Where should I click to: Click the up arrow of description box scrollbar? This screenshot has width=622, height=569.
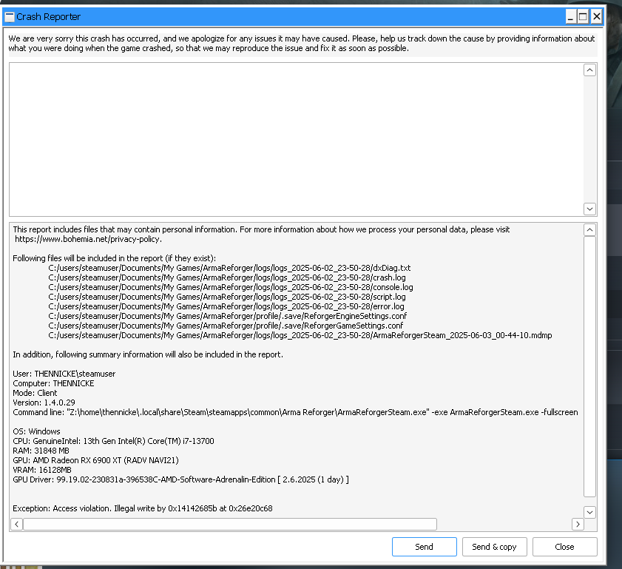coord(590,70)
